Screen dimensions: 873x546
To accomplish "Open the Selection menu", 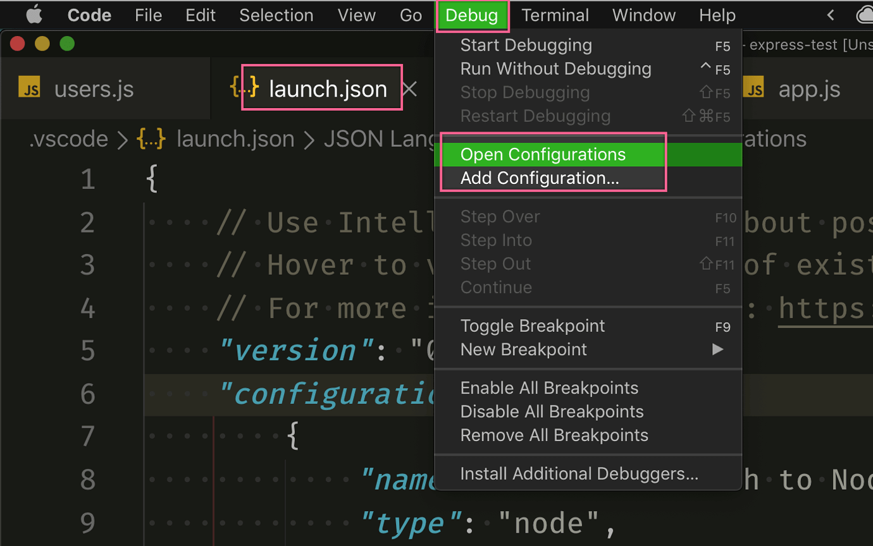I will point(276,15).
